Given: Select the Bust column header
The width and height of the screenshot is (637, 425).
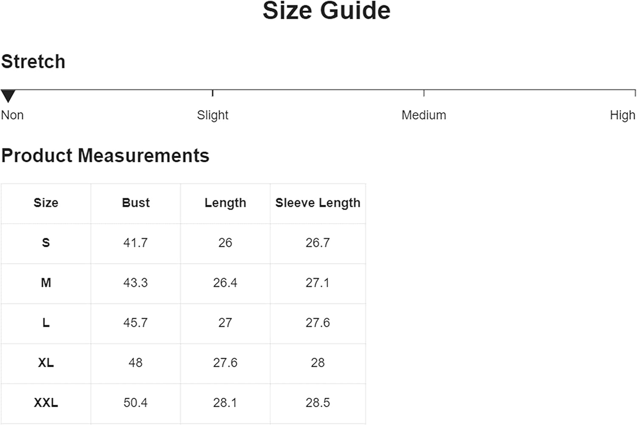Looking at the screenshot, I should pos(135,203).
